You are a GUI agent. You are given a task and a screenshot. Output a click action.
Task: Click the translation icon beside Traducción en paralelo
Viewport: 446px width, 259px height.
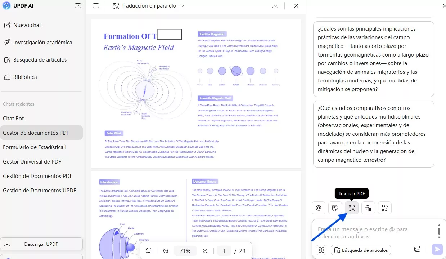[116, 6]
